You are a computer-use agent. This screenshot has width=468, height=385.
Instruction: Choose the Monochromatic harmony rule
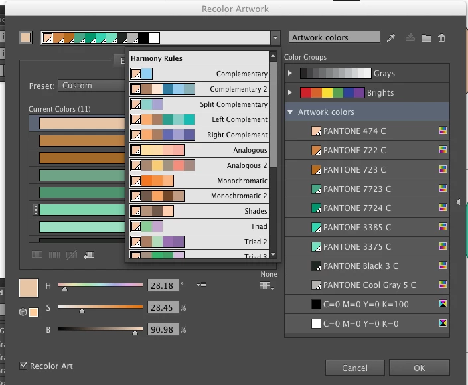point(199,181)
